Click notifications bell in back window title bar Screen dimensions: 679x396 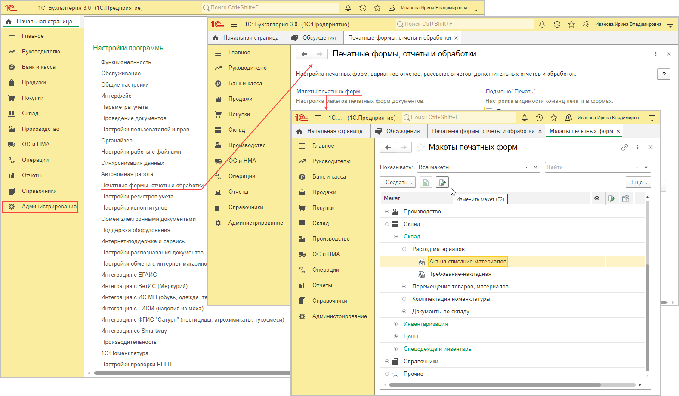[x=348, y=8]
